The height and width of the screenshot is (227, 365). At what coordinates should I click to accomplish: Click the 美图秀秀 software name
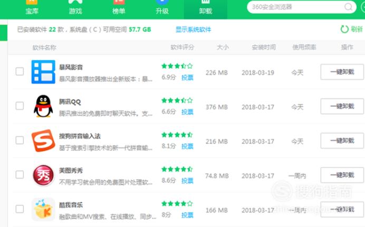pos(71,170)
